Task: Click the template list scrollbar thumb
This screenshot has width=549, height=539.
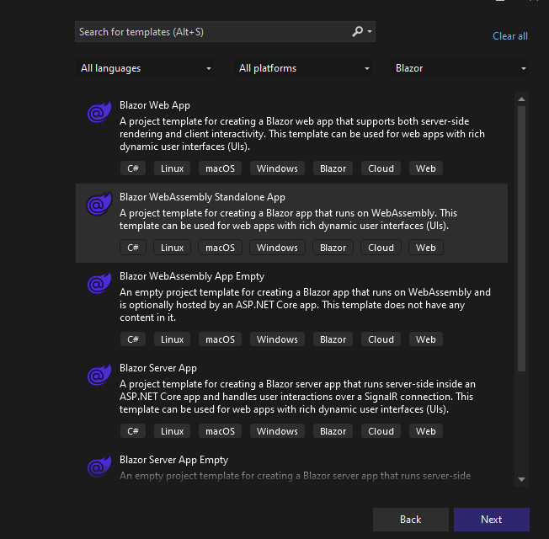Action: pos(522,236)
